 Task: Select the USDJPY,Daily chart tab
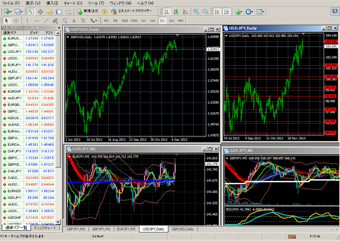pos(154,229)
